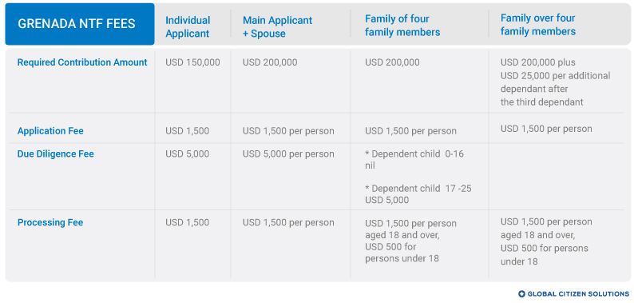This screenshot has width=634, height=303.
Task: Select the Main Applicant + Spouse header
Action: click(277, 26)
